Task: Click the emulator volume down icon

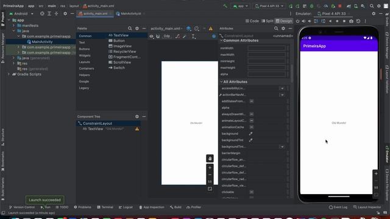Action: pos(310,21)
